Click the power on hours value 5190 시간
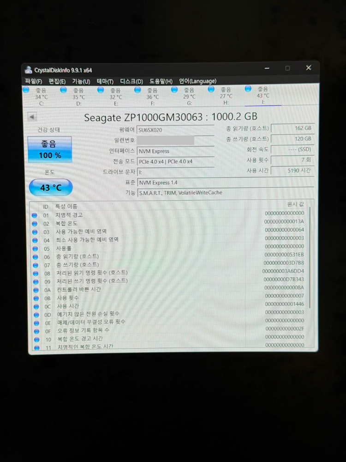Viewport: 346px width, 462px height. 292,170
